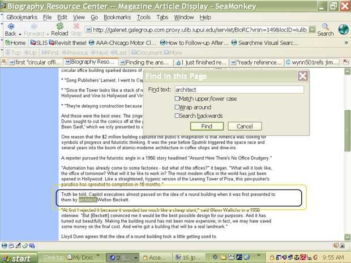
Task: Close the current tab via tab-bar button
Action: [x=346, y=62]
